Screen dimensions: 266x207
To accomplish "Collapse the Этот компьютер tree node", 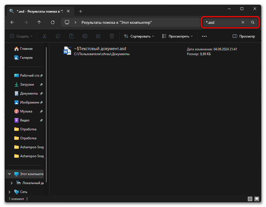I will [9, 174].
